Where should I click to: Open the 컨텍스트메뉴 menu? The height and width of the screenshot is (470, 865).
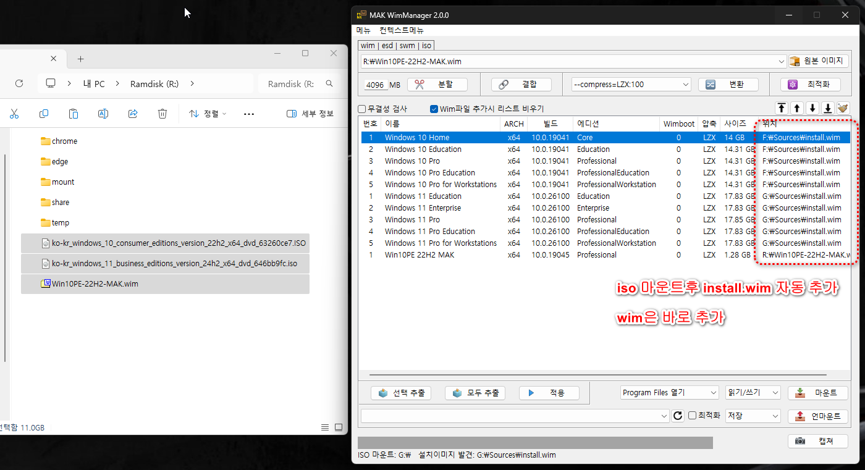pos(402,30)
